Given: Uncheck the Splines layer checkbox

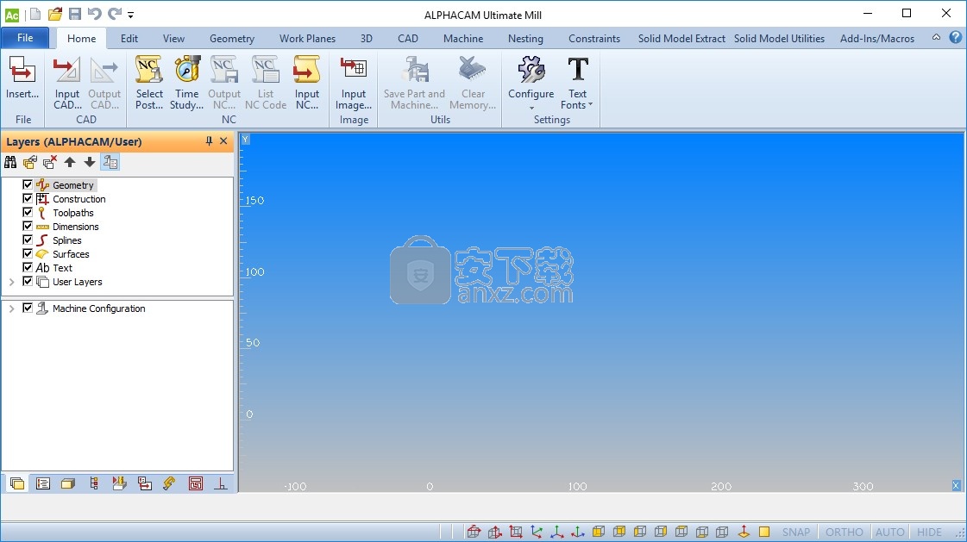Looking at the screenshot, I should [x=27, y=240].
